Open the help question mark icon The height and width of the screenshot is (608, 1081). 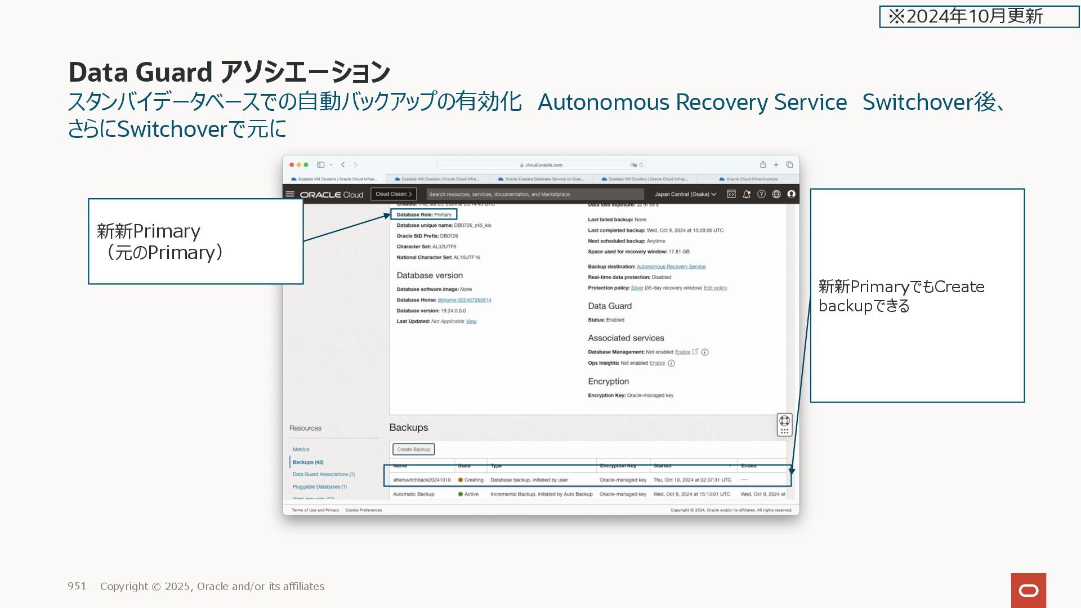point(761,194)
